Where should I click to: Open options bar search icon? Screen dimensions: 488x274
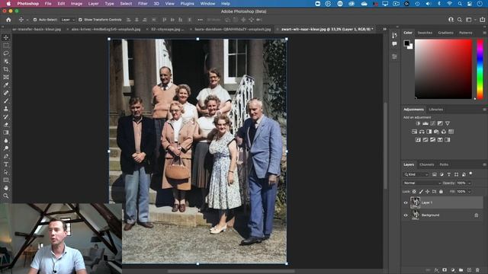pyautogui.click(x=460, y=20)
